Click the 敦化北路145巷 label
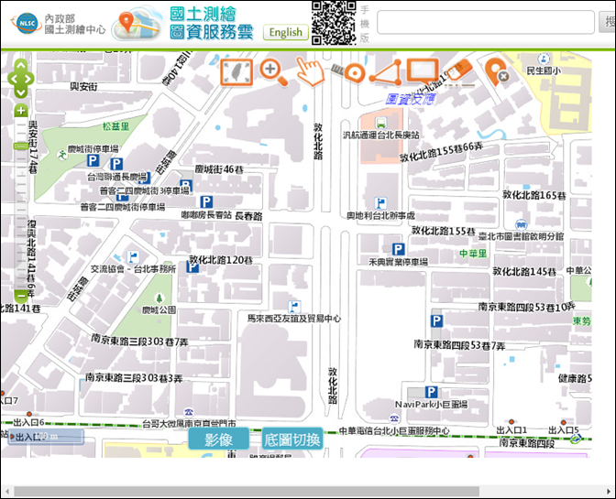The height and width of the screenshot is (499, 616). [x=524, y=271]
